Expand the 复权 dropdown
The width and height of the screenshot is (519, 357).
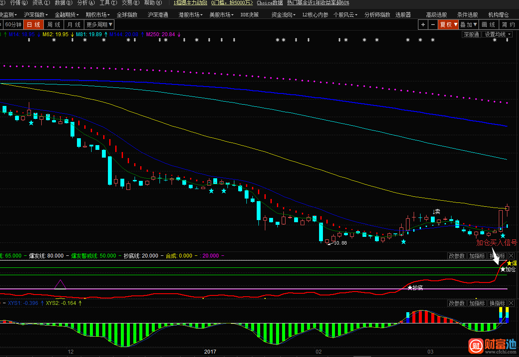pos(448,25)
